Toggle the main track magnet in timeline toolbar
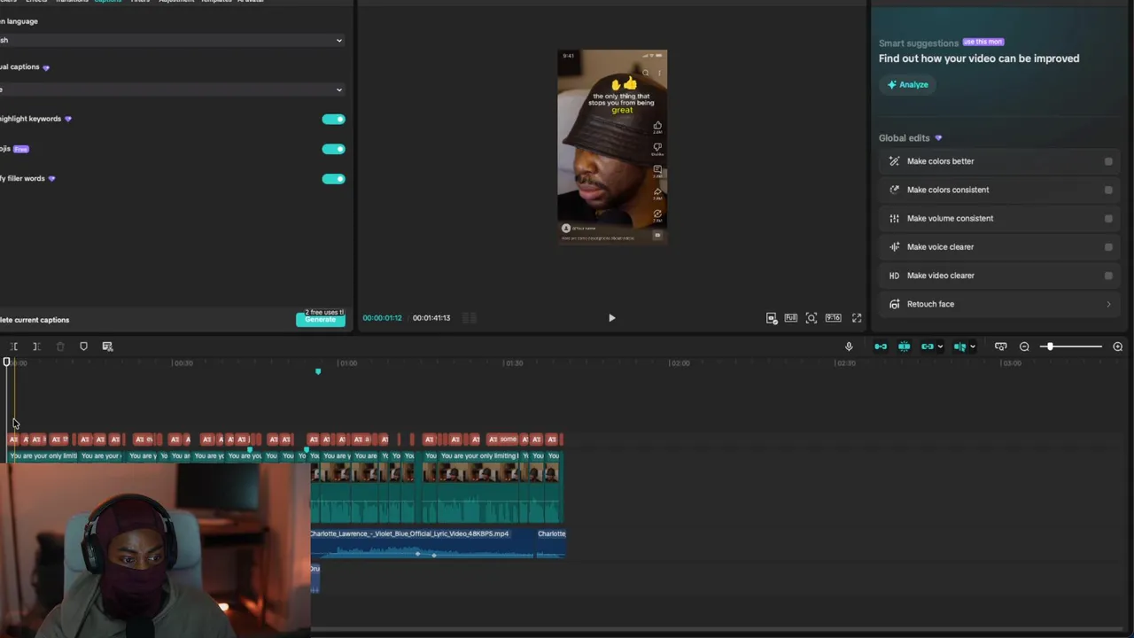This screenshot has width=1134, height=638. pyautogui.click(x=881, y=346)
